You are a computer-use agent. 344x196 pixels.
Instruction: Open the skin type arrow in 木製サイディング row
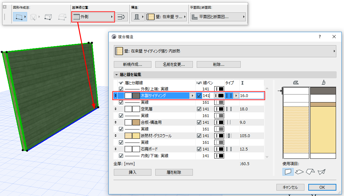(236, 96)
